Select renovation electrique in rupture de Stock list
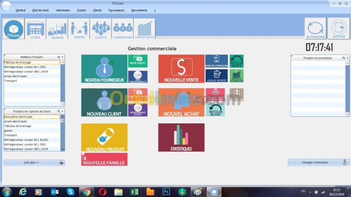This screenshot has height=197, width=351. click(x=32, y=117)
